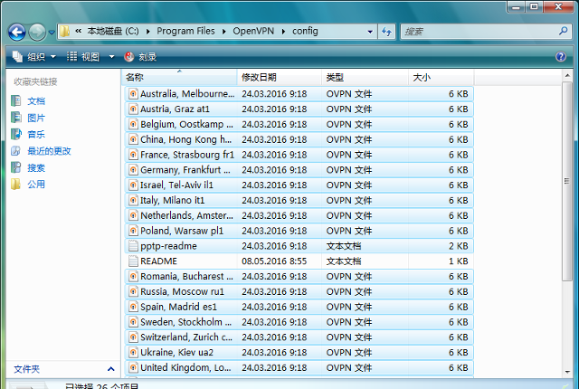This screenshot has height=389, width=579.
Task: Select Austria, Graz at1 file icon
Action: [133, 109]
